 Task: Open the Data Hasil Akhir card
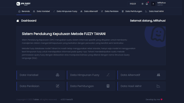[141, 86]
